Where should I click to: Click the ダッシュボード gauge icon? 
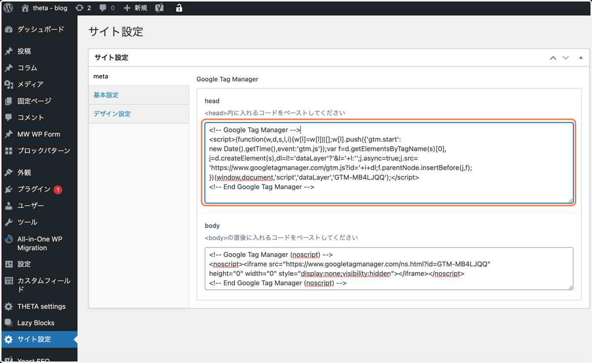[x=8, y=30]
